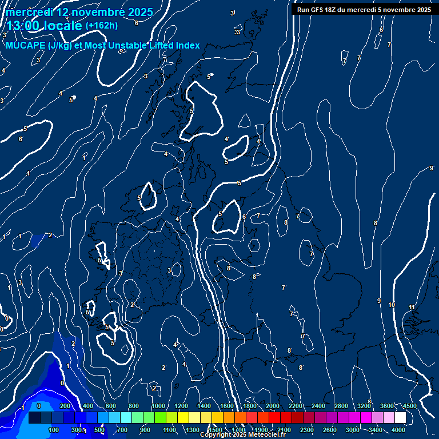Click the 2400 legend value label
Screen dimensions: 439x439
click(318, 406)
